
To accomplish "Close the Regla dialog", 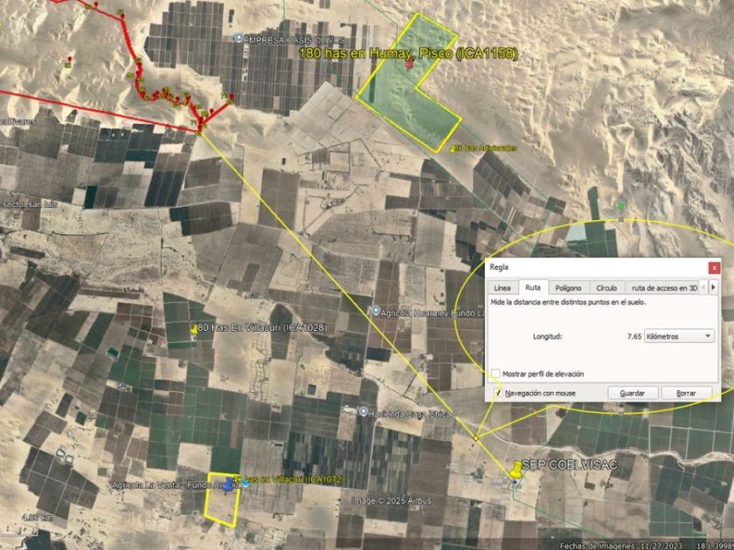I will [714, 267].
